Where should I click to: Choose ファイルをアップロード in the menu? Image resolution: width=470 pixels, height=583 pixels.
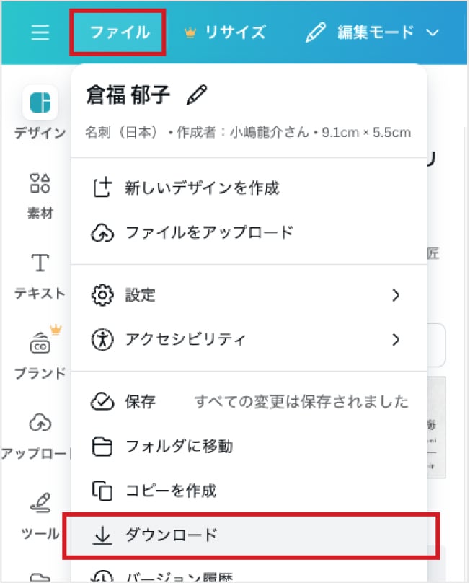point(209,232)
